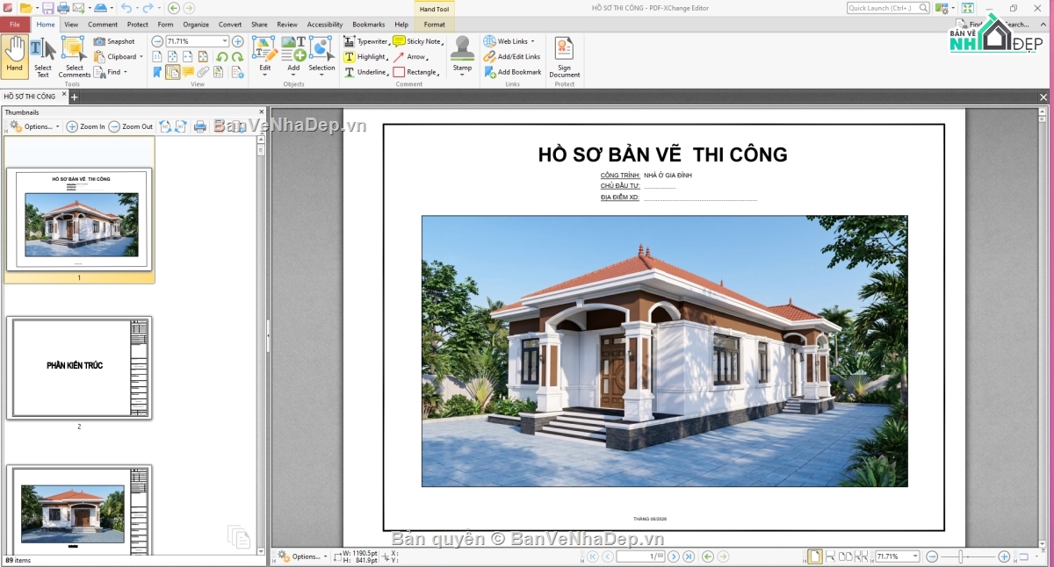Click Zoom Out in Thumbnails pane
The image size is (1054, 567).
point(131,126)
